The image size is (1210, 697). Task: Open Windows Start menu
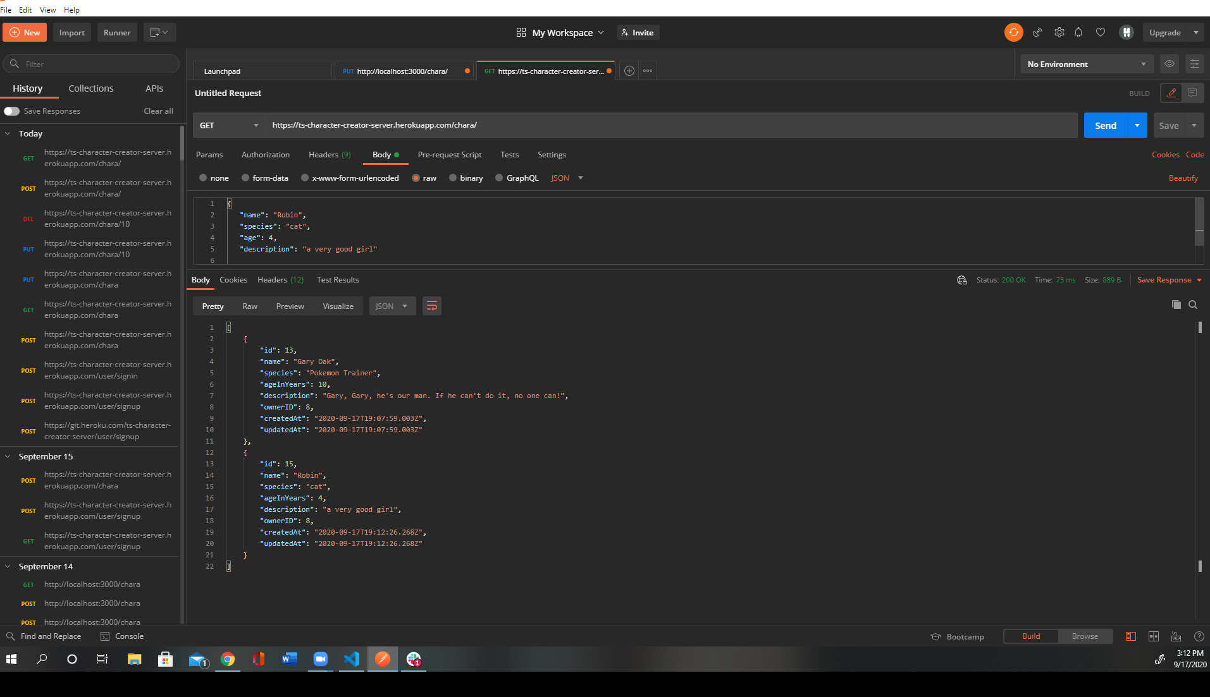pos(11,659)
